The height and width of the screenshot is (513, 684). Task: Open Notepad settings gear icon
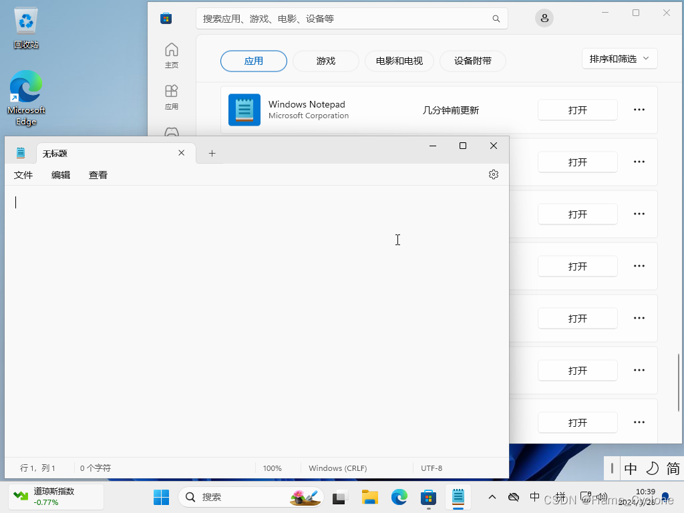[494, 174]
